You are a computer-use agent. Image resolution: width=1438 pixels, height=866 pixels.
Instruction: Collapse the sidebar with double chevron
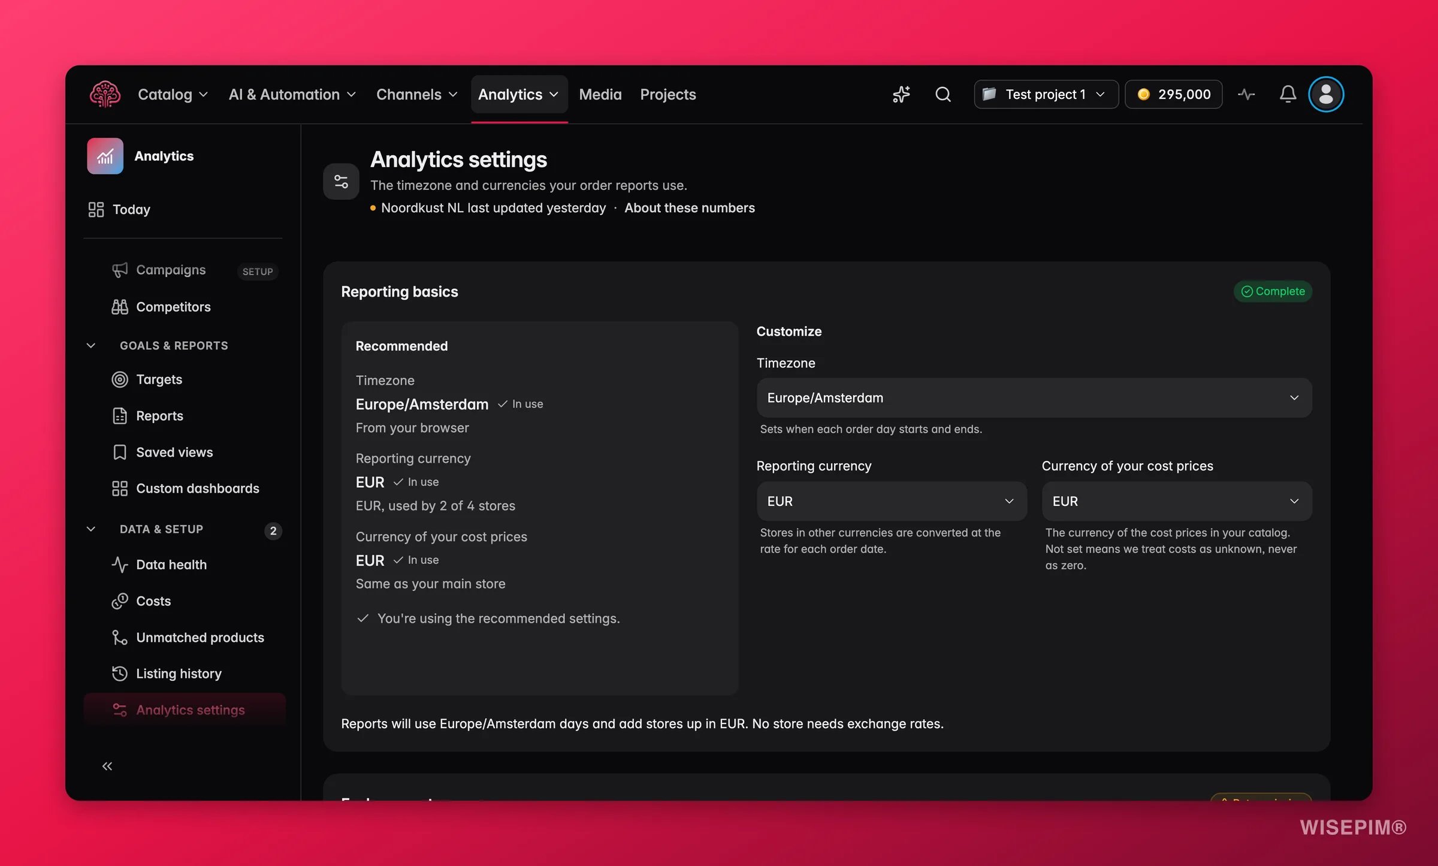(107, 767)
